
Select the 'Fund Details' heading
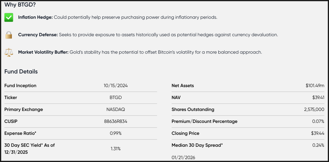click(21, 71)
